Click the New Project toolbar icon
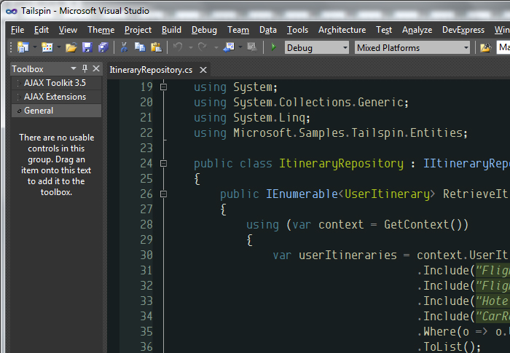 [23, 47]
